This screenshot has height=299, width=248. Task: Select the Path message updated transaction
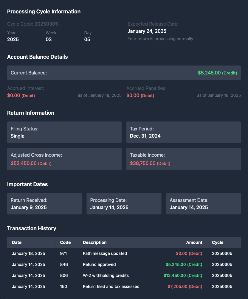[x=105, y=253]
